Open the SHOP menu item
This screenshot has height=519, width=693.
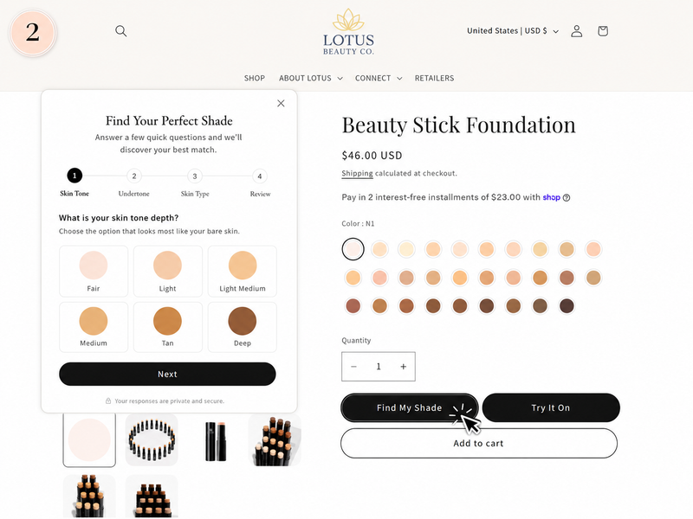[x=255, y=78]
